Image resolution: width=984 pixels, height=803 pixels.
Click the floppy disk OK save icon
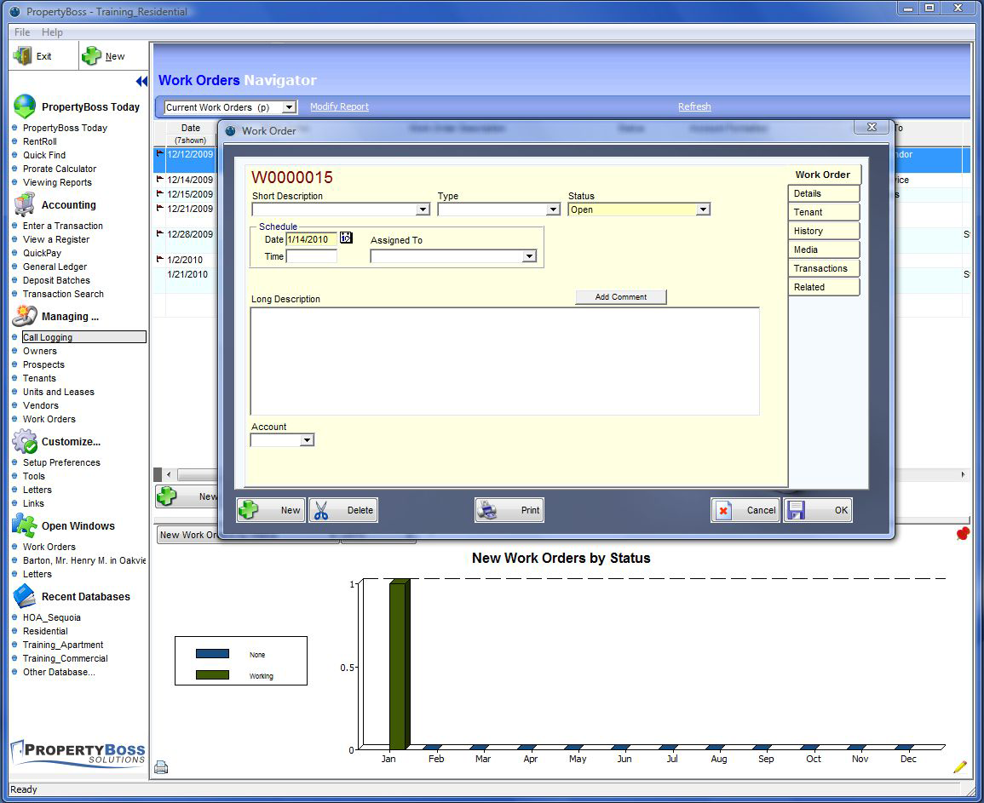(x=797, y=510)
